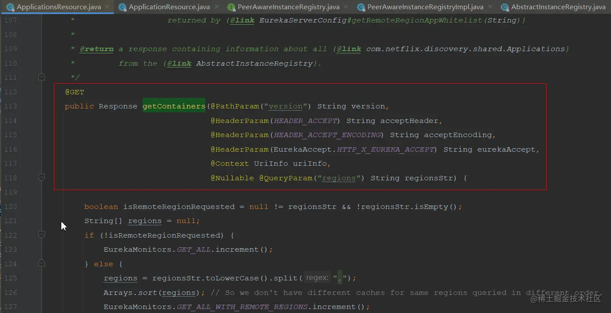
Task: Switch to PeerAwareInstanceRegistry.java tab
Action: (289, 7)
